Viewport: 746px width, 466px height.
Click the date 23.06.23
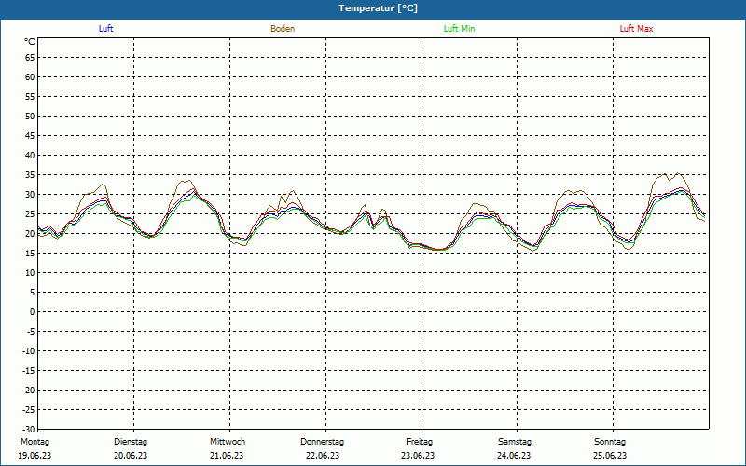coord(418,456)
